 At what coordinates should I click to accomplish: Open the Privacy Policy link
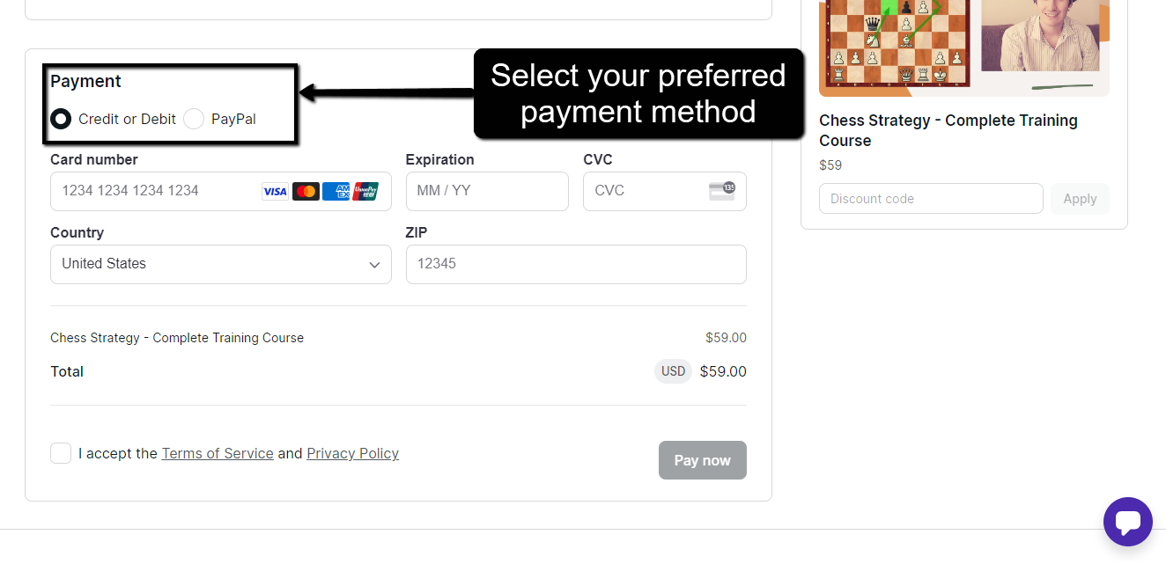pos(352,453)
